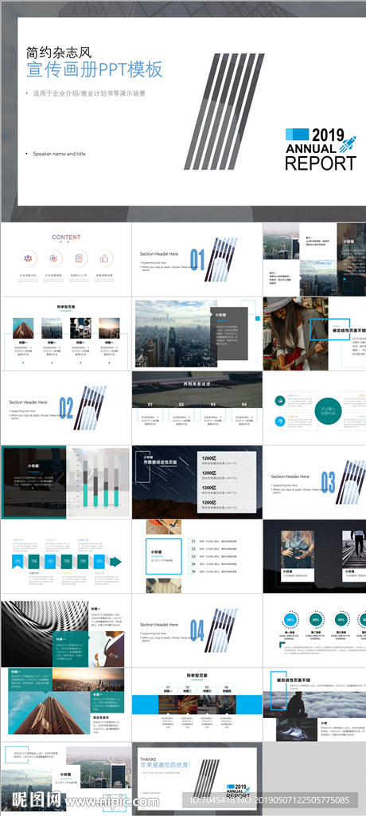
Task: Click the cover title 简约杂志风
Action: (x=59, y=52)
